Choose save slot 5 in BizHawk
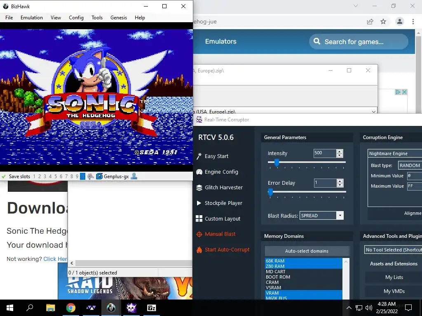Screen dimensions: 422x316 coord(56,177)
